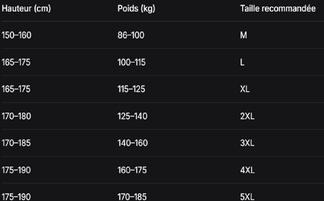324x201 pixels.
Task: Click the Hauteur (cm) column header
Action: 26,9
